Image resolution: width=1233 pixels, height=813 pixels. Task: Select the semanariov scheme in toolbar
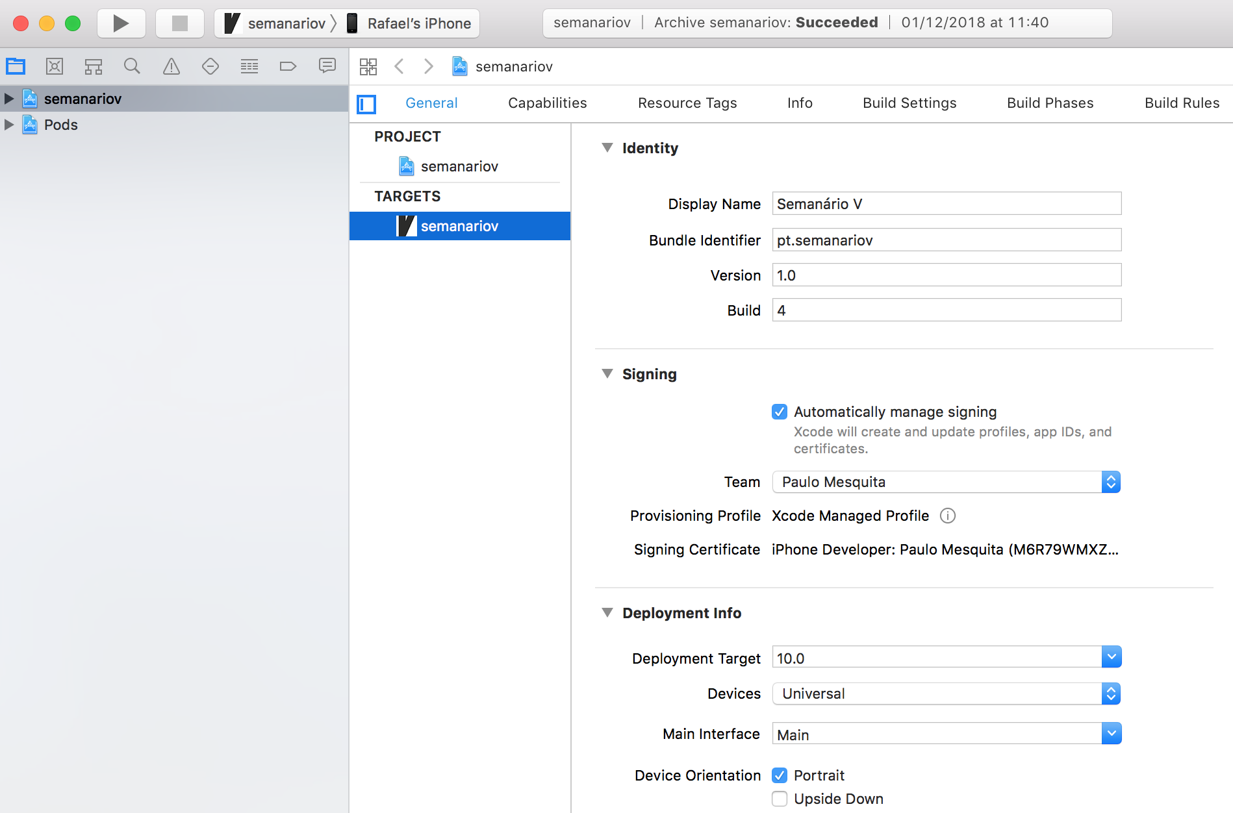275,23
